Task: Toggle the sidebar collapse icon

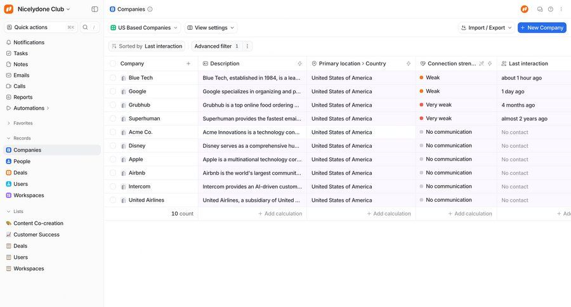Action: click(95, 9)
